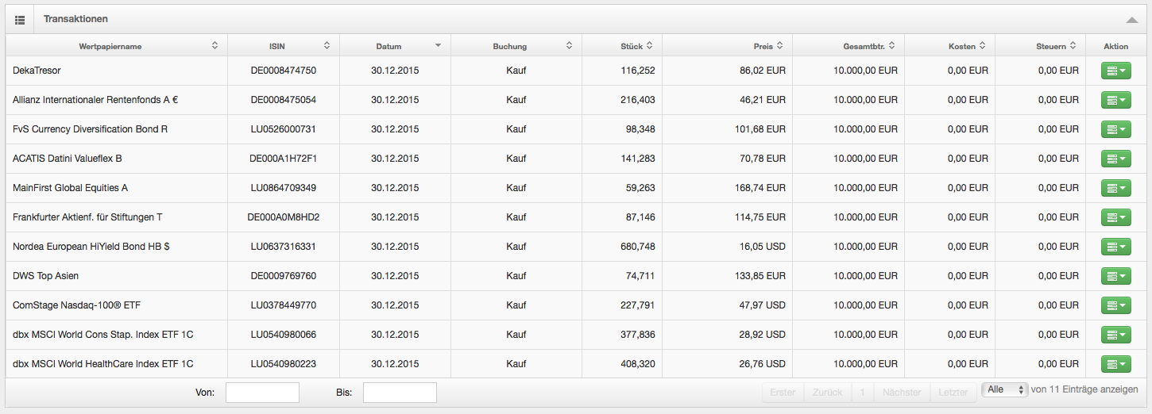Click the Von date input field
This screenshot has width=1152, height=414.
coord(262,393)
